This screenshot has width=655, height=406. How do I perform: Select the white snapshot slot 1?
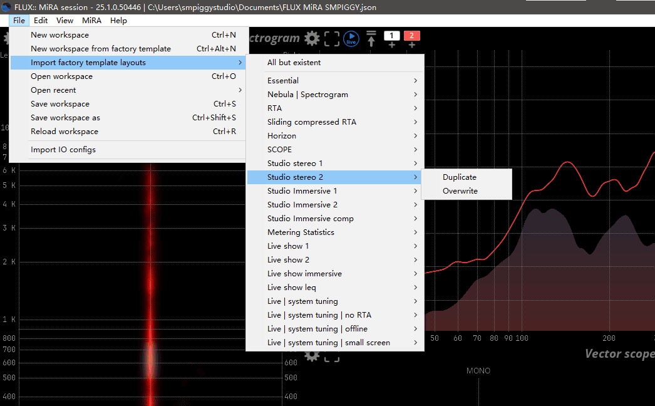pyautogui.click(x=391, y=36)
